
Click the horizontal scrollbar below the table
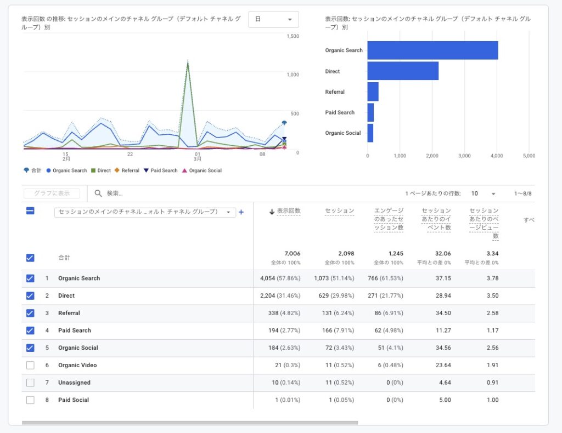point(189,423)
